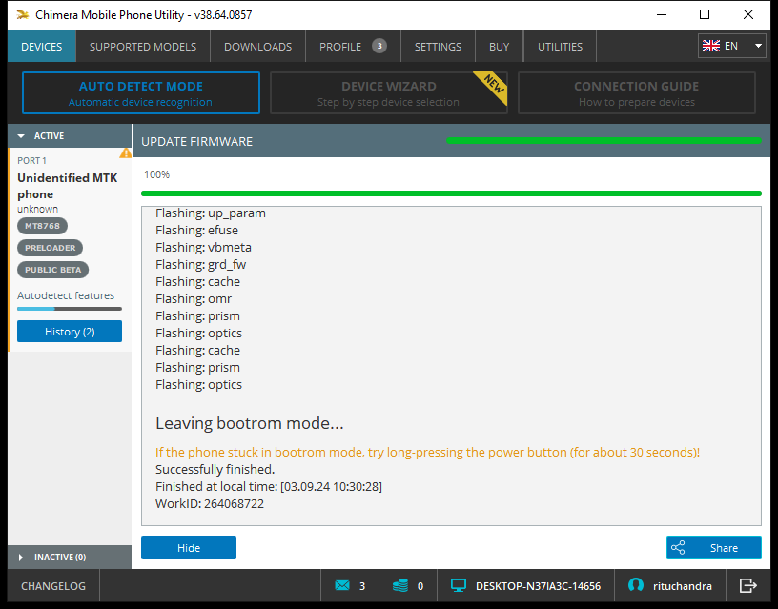Click the orange warning icon on Port 1
Viewport: 778px width, 609px height.
pos(126,153)
